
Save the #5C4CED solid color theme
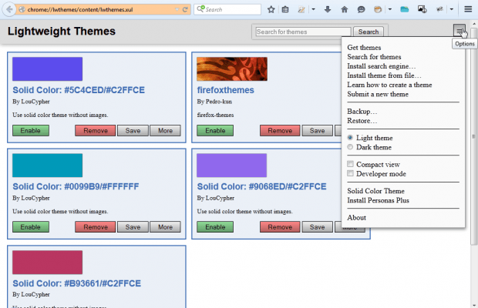[133, 131]
